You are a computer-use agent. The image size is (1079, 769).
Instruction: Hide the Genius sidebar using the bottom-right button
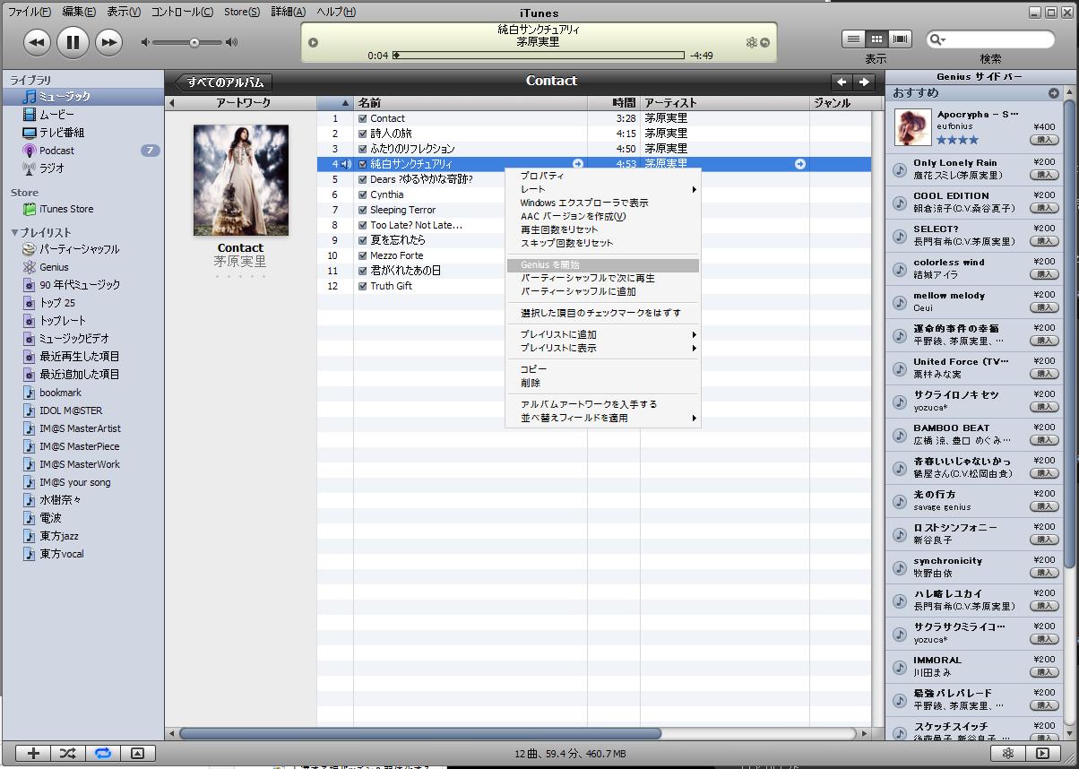(x=1042, y=754)
